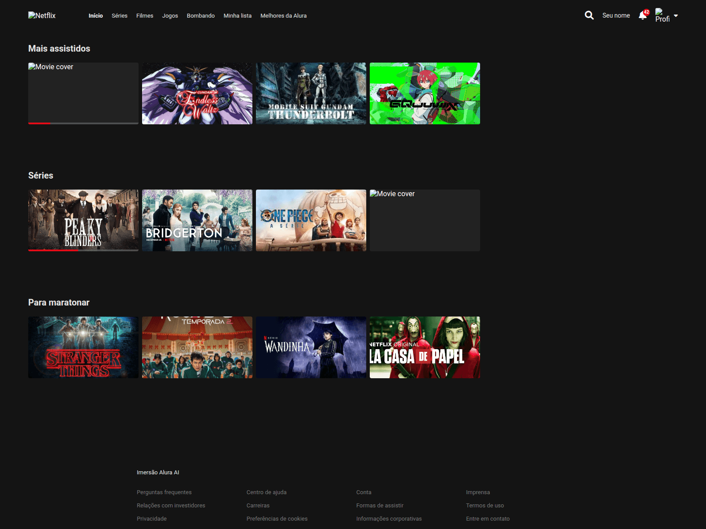Viewport: 706px width, 529px height.
Task: Open the Carreiras footer link
Action: pos(258,506)
